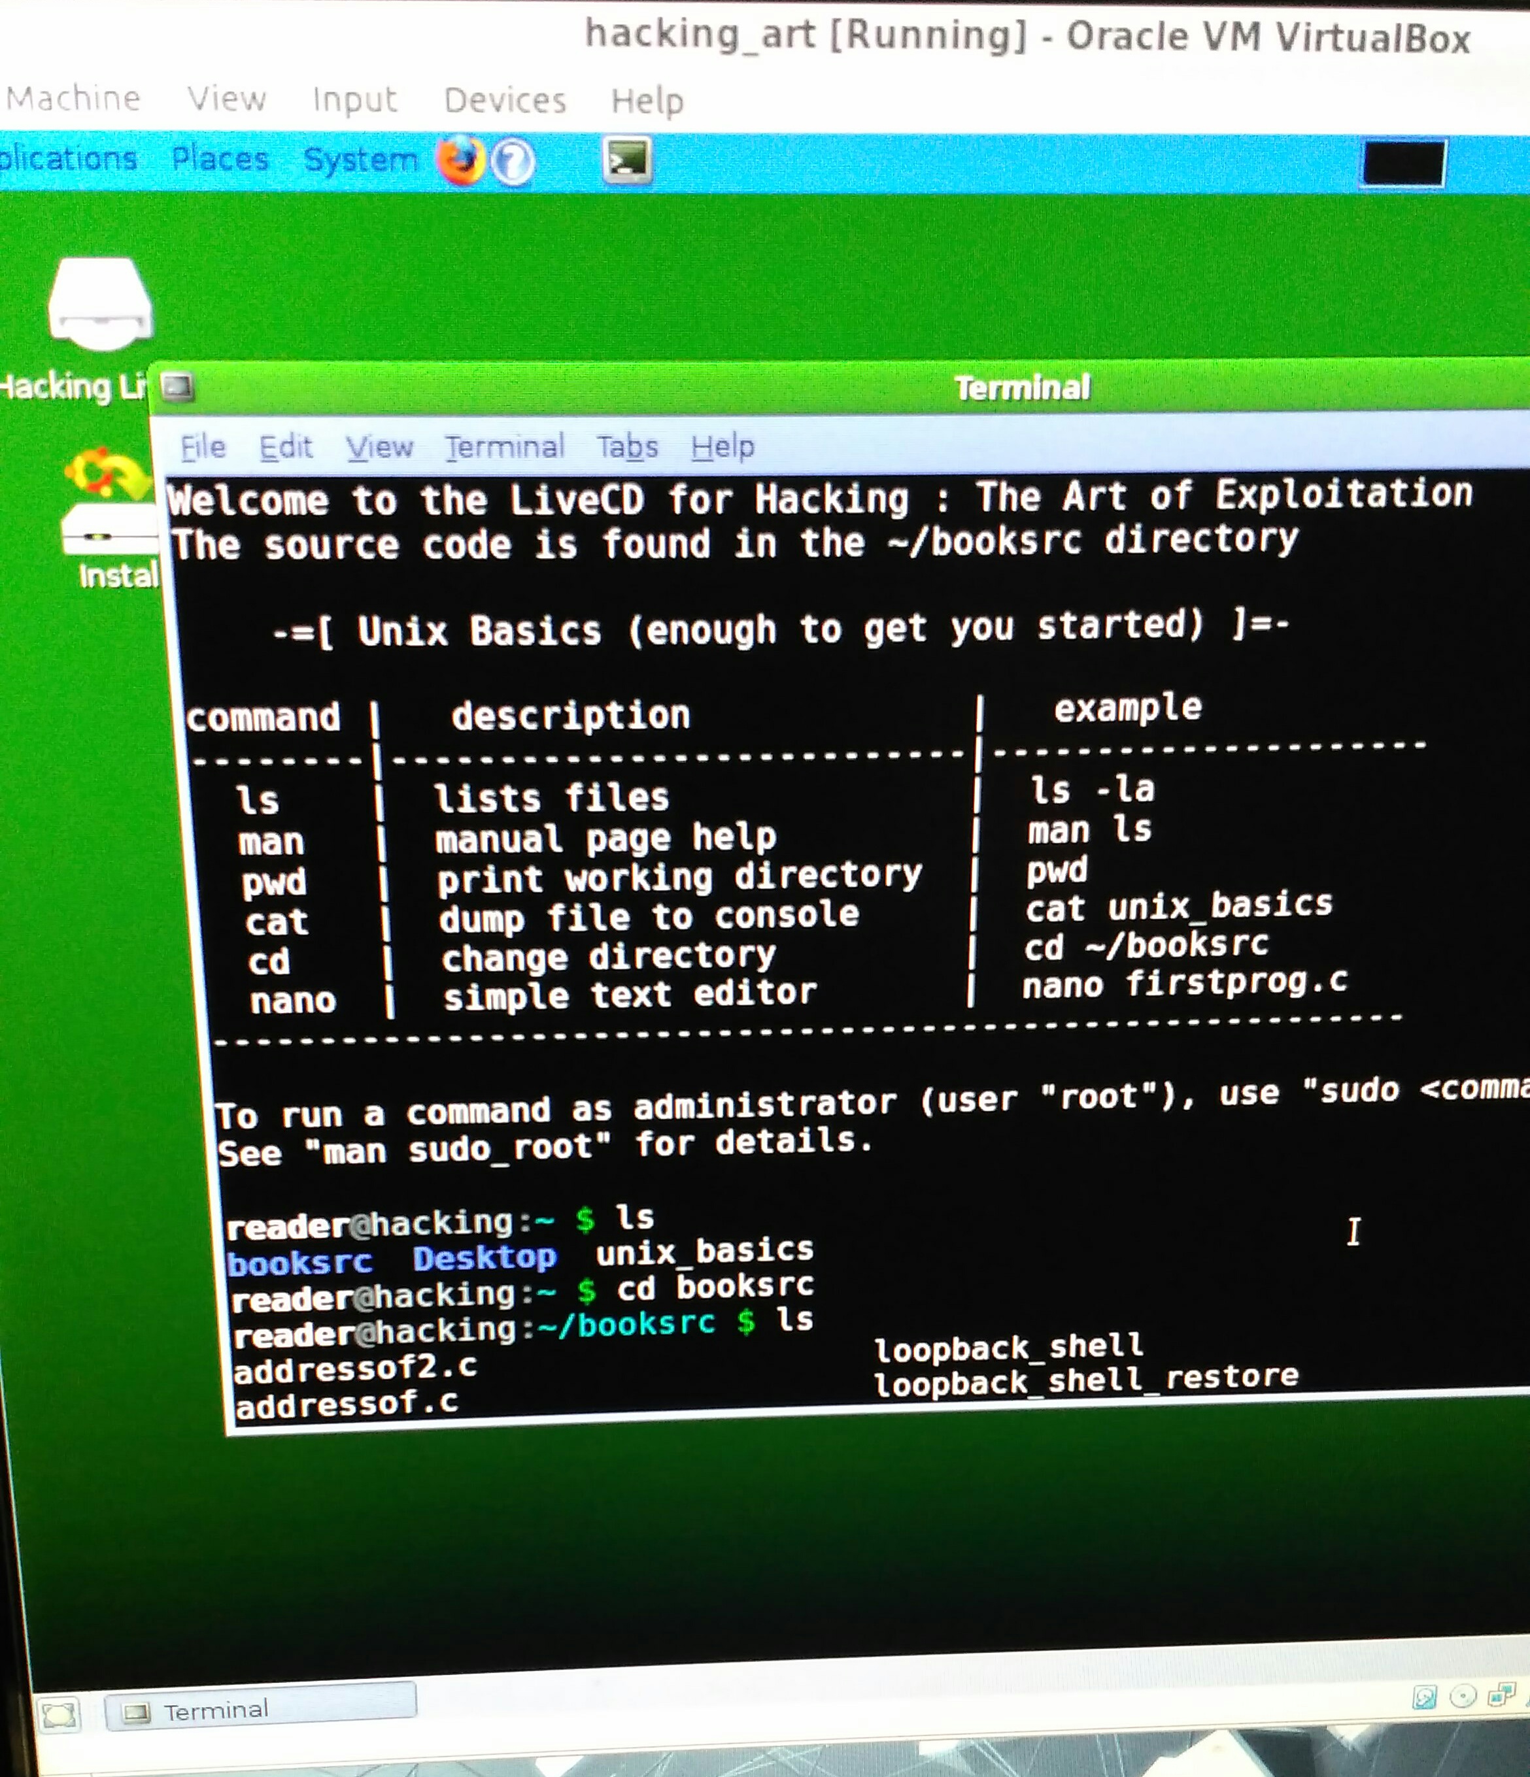
Task: Click the Terminal window menu icon in titlebar
Action: tap(178, 388)
